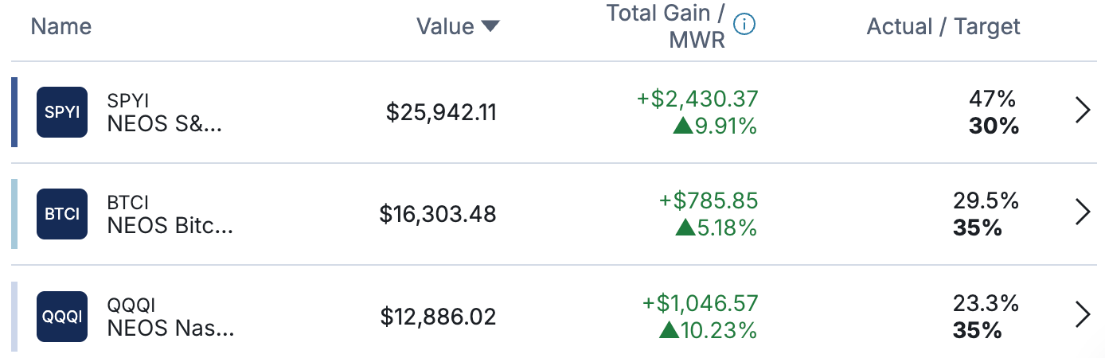Open the NEOS S&... holding name
The height and width of the screenshot is (358, 1105).
click(x=164, y=126)
